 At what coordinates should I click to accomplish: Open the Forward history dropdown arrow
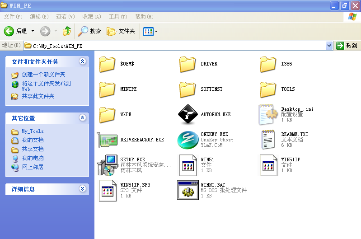(x=56, y=31)
